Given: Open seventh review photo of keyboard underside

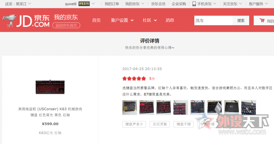Looking at the screenshot, I should (x=232, y=108).
